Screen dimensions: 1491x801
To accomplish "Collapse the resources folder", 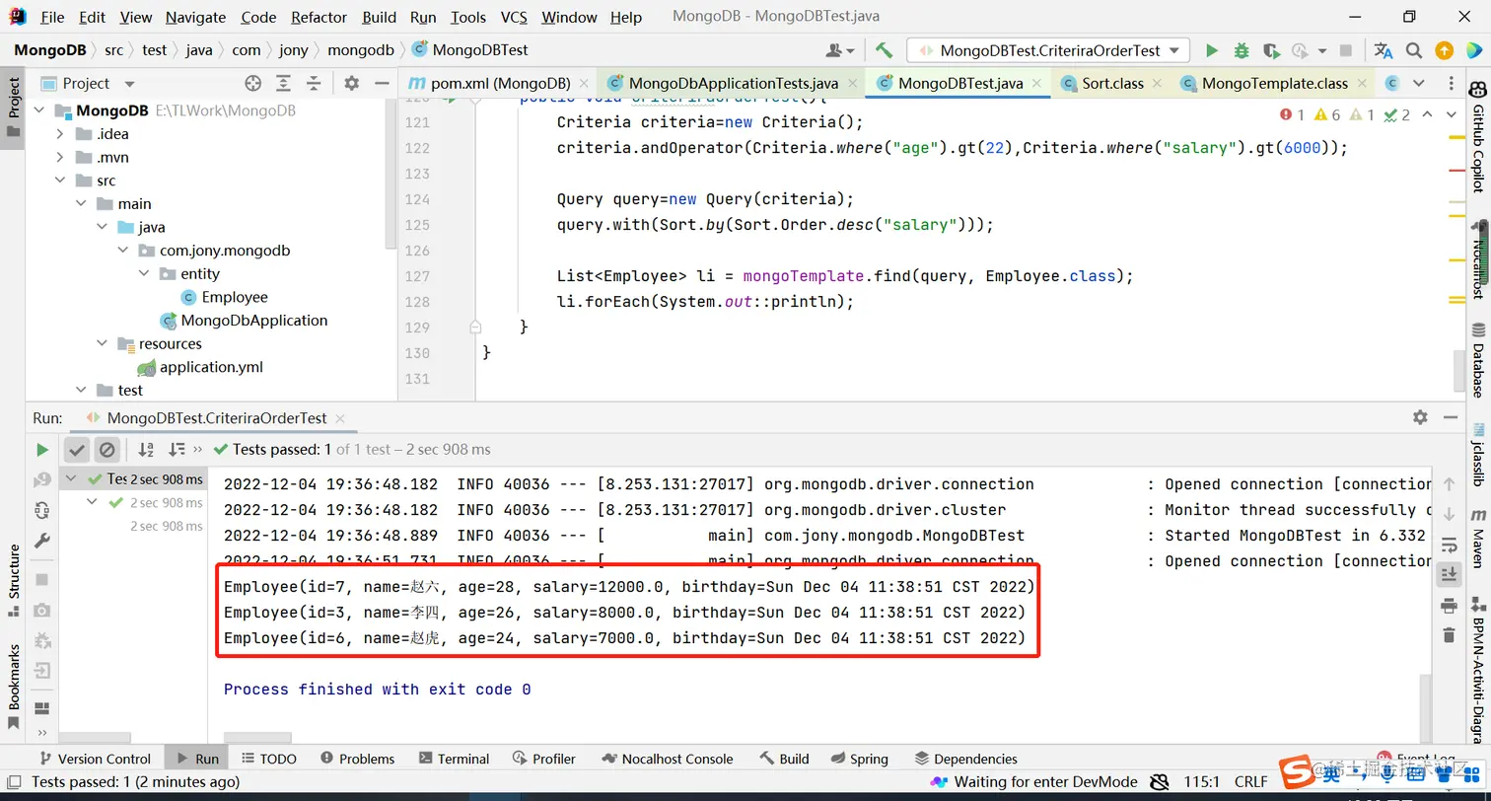I will [103, 343].
